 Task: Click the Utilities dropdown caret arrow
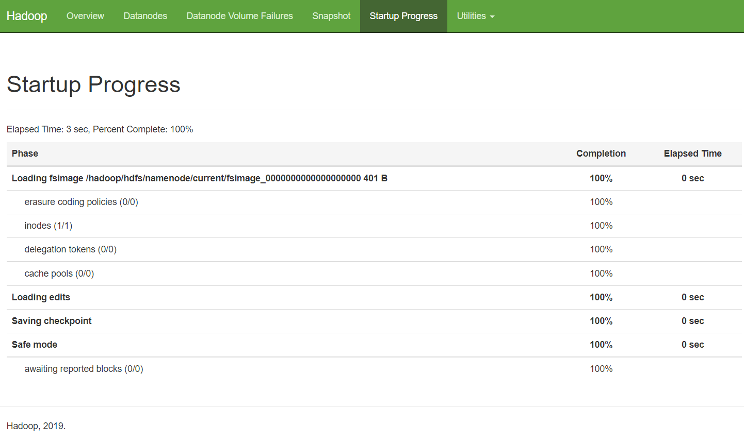tap(491, 17)
